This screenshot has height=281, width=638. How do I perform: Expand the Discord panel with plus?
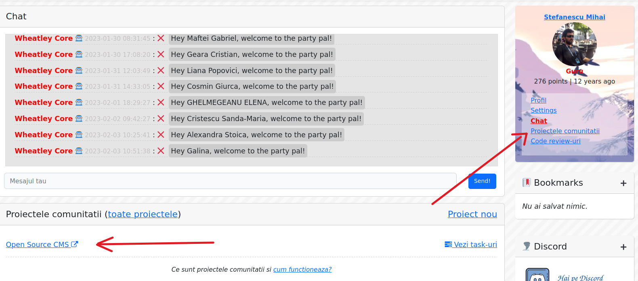pyautogui.click(x=623, y=247)
